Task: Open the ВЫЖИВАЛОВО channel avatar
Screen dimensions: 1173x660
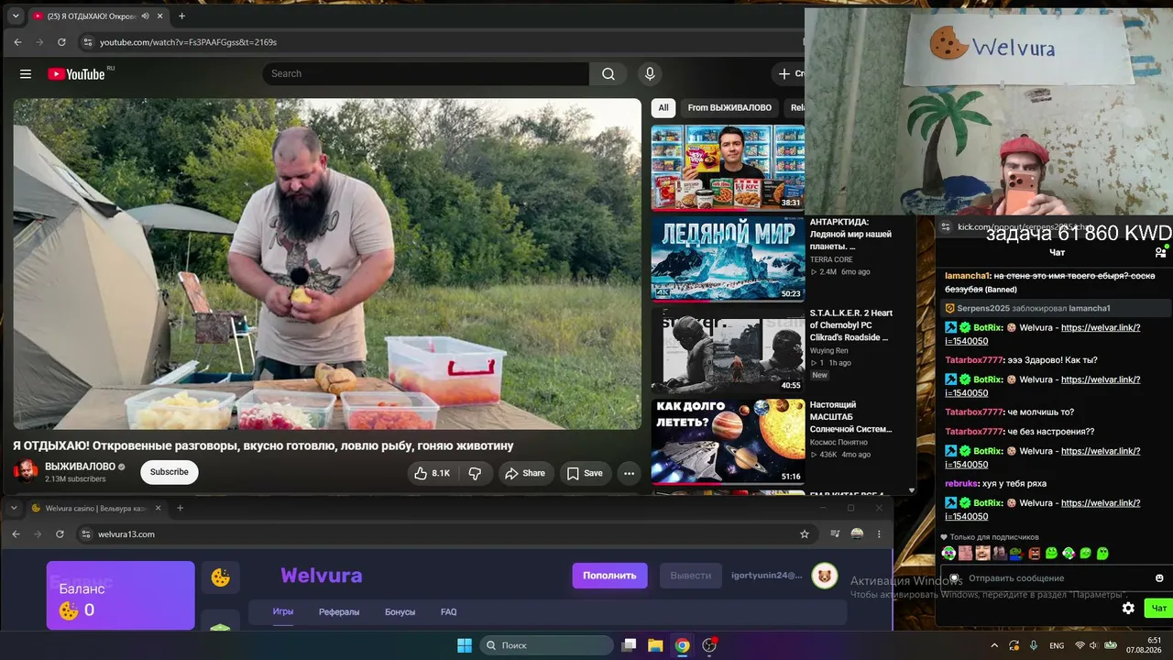Action: pos(26,472)
